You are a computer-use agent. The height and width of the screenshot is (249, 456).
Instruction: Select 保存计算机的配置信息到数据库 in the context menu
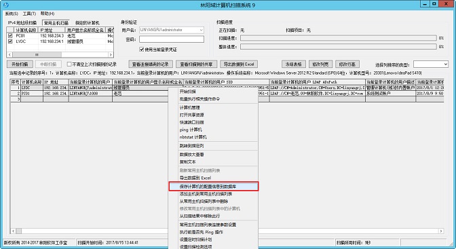[214, 187]
